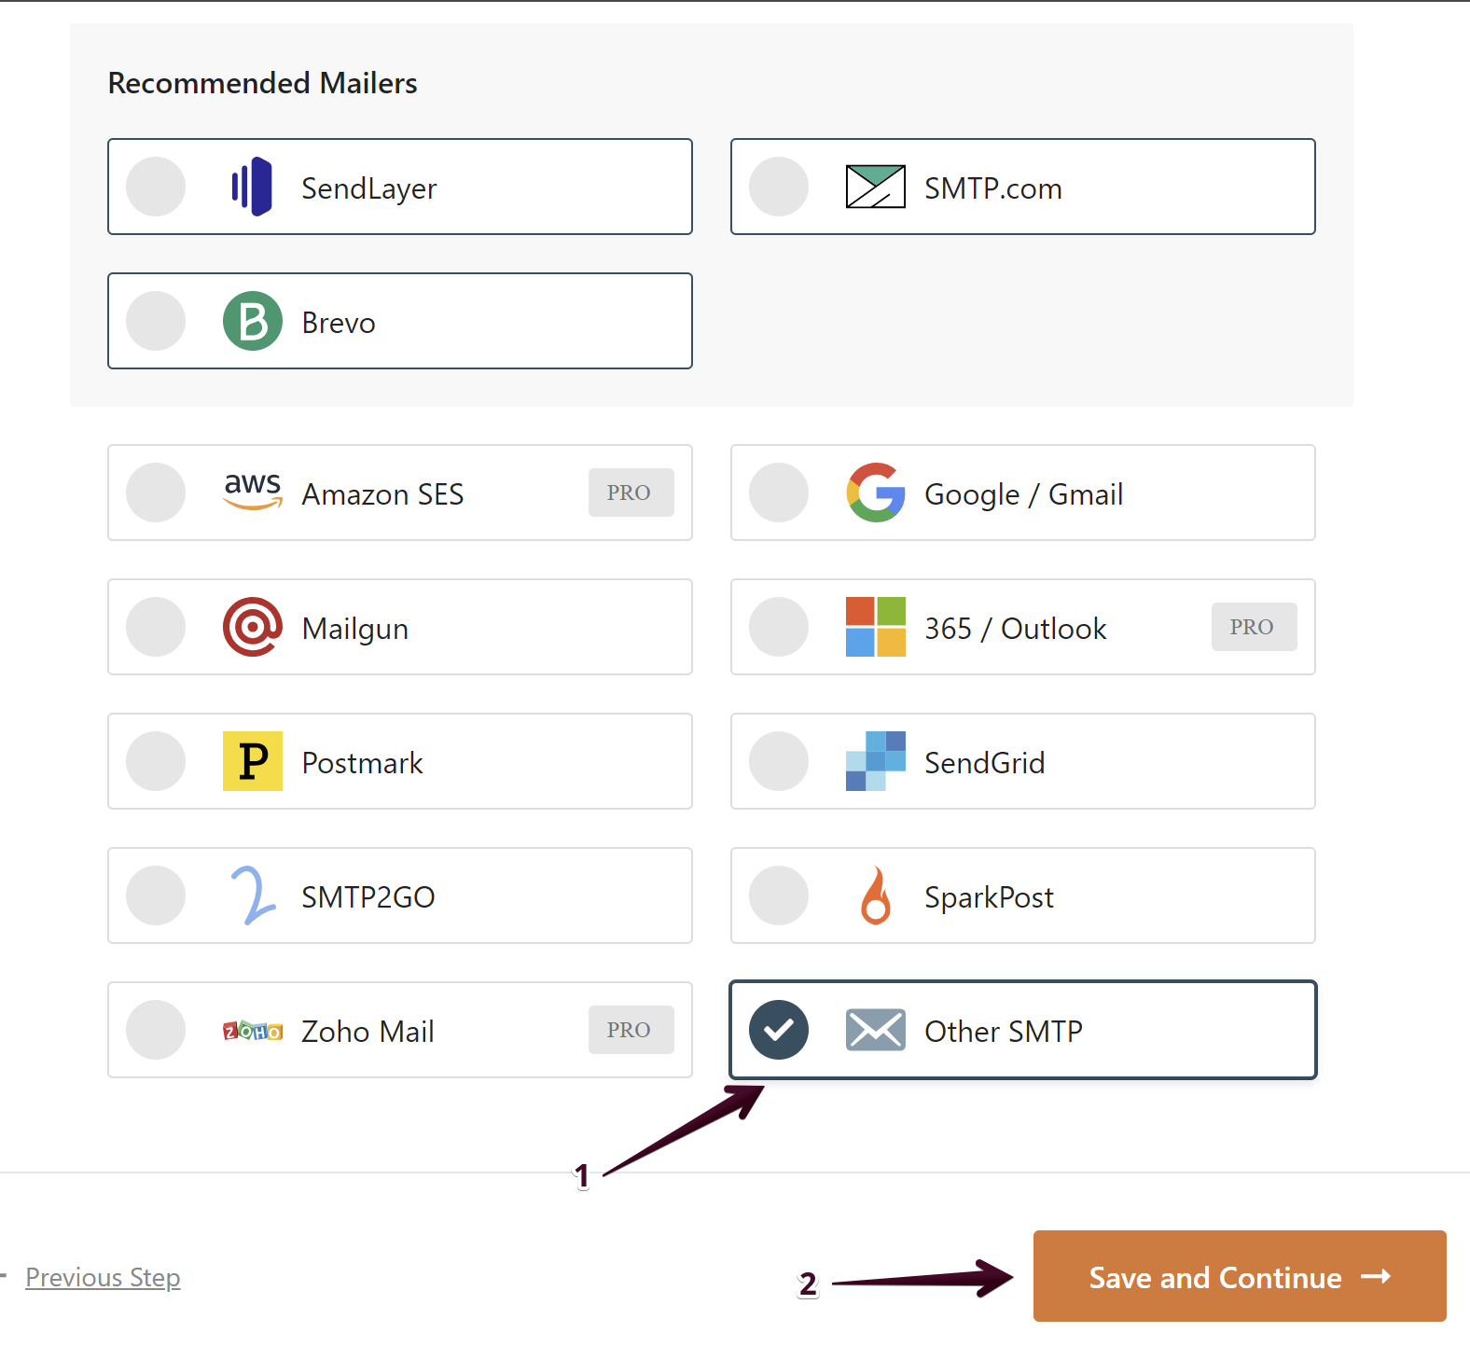1470x1346 pixels.
Task: Select the Google / Gmail radio button
Action: point(779,493)
